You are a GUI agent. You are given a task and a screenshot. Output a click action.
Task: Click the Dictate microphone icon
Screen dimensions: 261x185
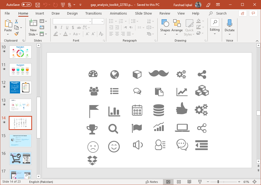click(x=229, y=23)
